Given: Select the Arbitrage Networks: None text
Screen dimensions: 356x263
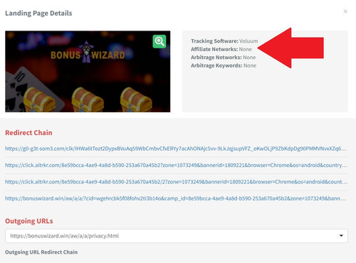Looking at the screenshot, I should 224,58.
